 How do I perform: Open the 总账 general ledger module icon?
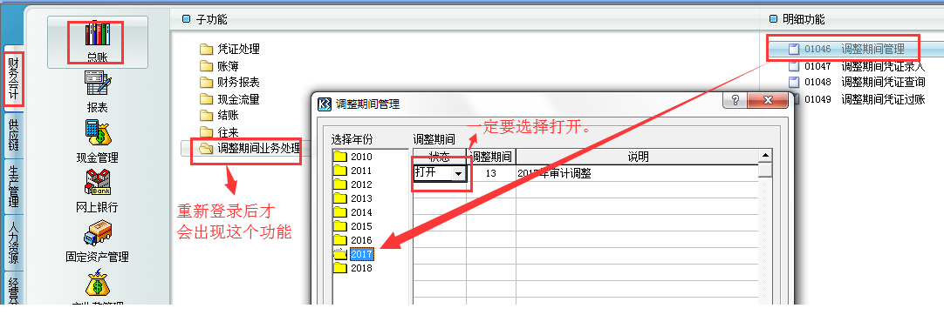click(x=97, y=42)
